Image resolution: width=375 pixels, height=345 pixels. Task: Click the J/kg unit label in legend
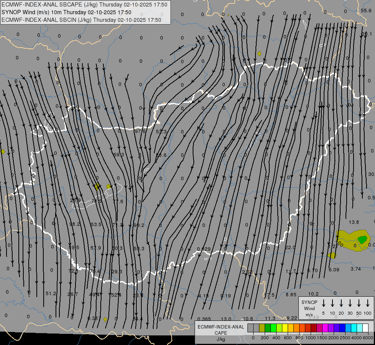[x=221, y=339]
